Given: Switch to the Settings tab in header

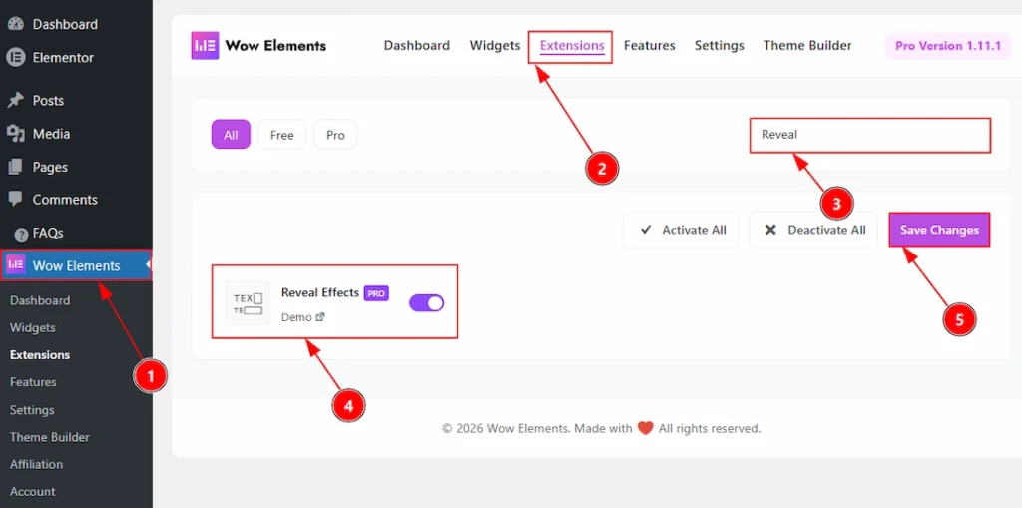Looking at the screenshot, I should 719,46.
